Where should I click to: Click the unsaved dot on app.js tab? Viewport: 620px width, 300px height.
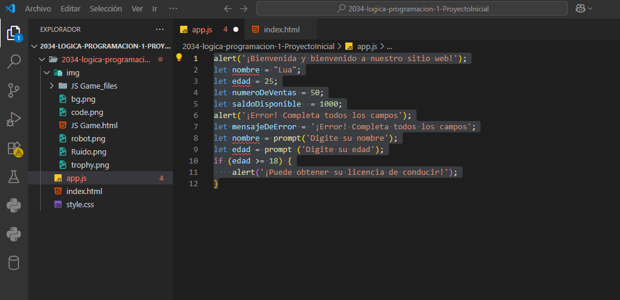click(236, 29)
